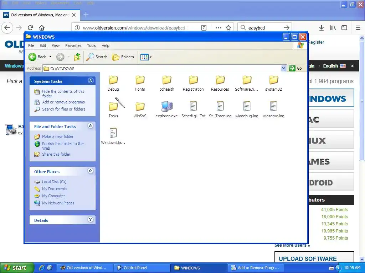Open a new browser tab
The width and height of the screenshot is (365, 273).
[86, 15]
